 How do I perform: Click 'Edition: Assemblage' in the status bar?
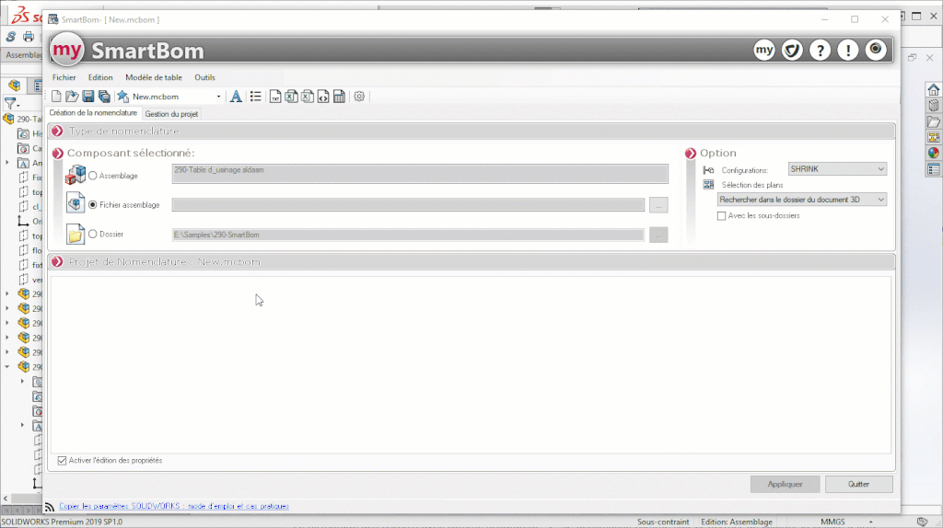(x=737, y=522)
